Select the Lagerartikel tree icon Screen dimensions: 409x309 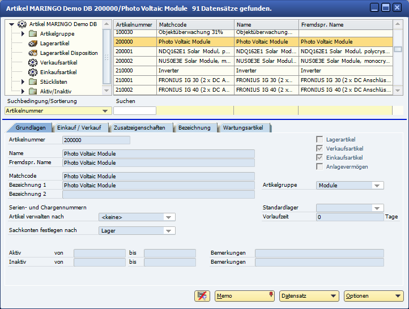(33, 44)
